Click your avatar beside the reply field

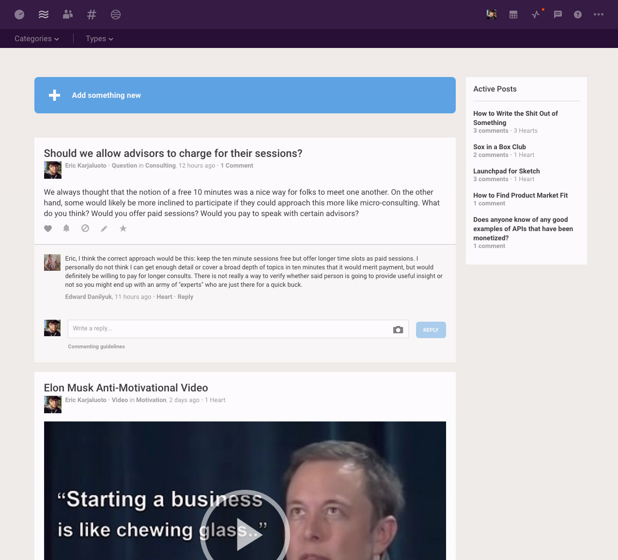click(52, 328)
